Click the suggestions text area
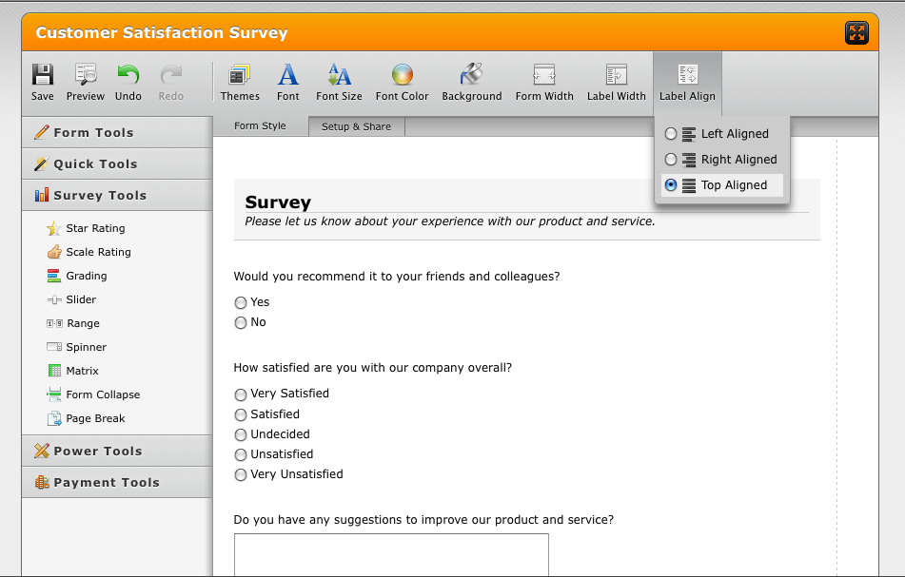Screen dimensions: 905x577 391,555
